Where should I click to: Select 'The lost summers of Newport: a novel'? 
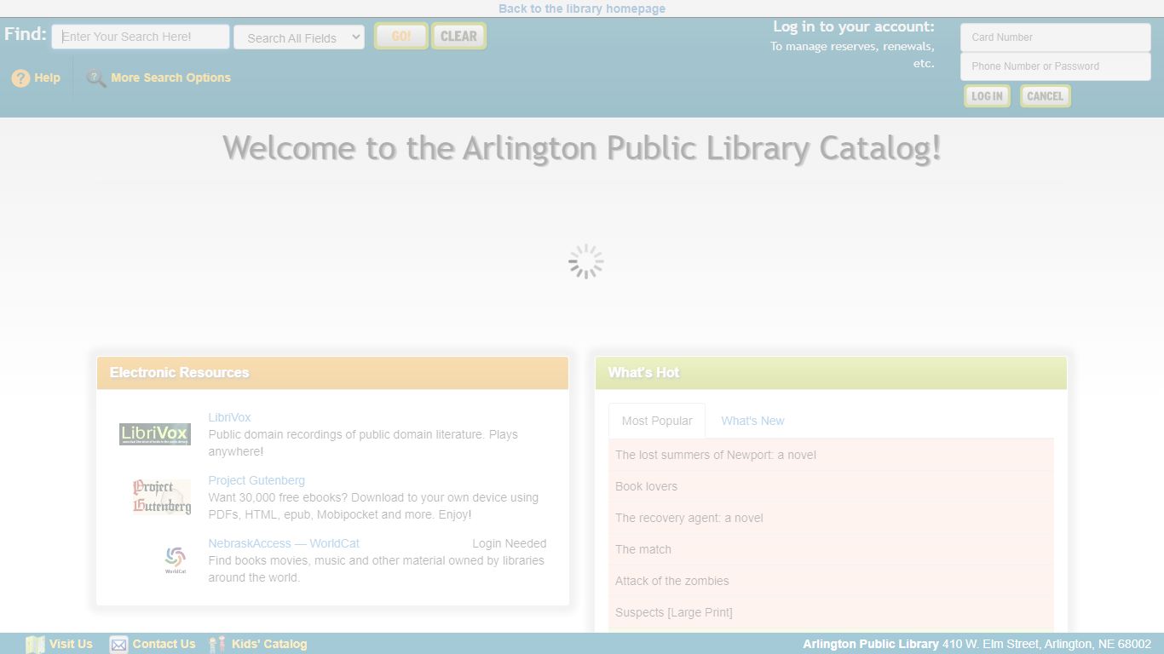831,455
